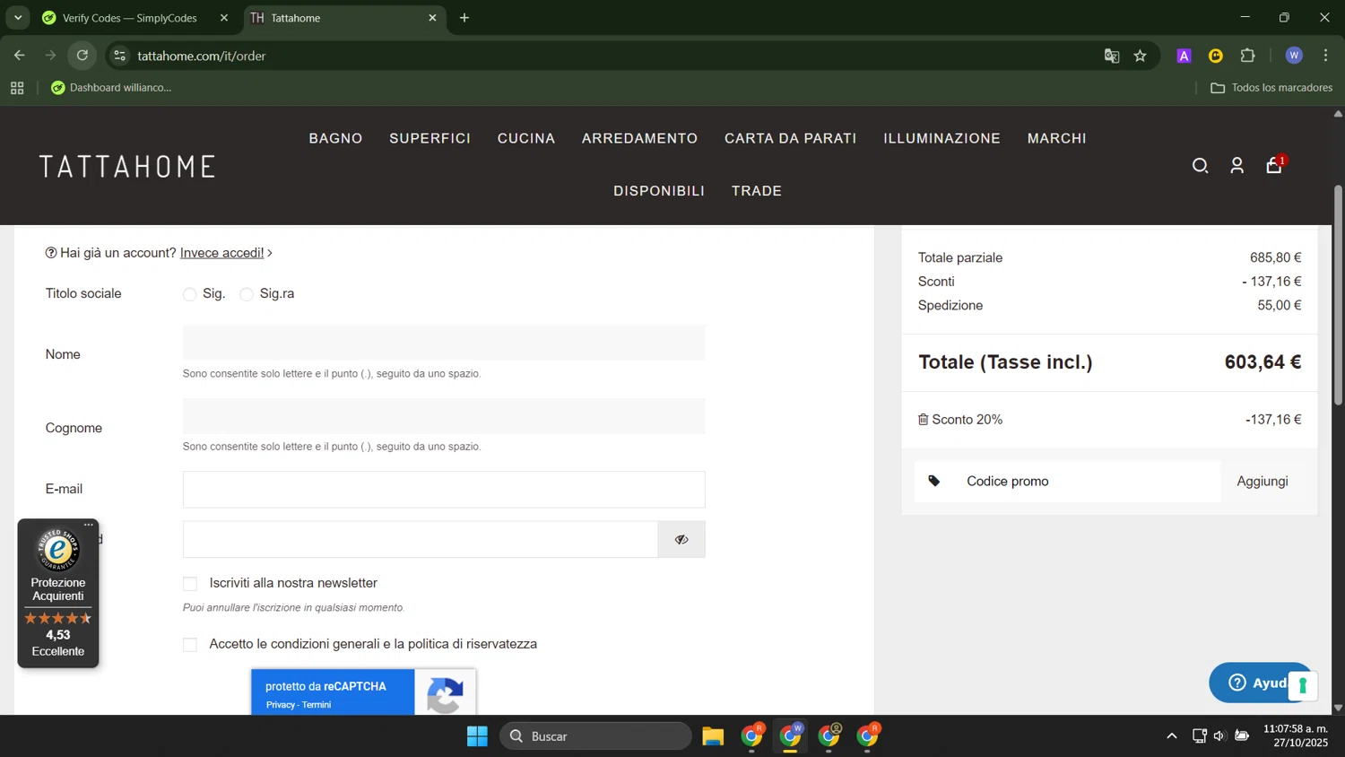Open the apps grid in bookmarks bar

[x=17, y=88]
